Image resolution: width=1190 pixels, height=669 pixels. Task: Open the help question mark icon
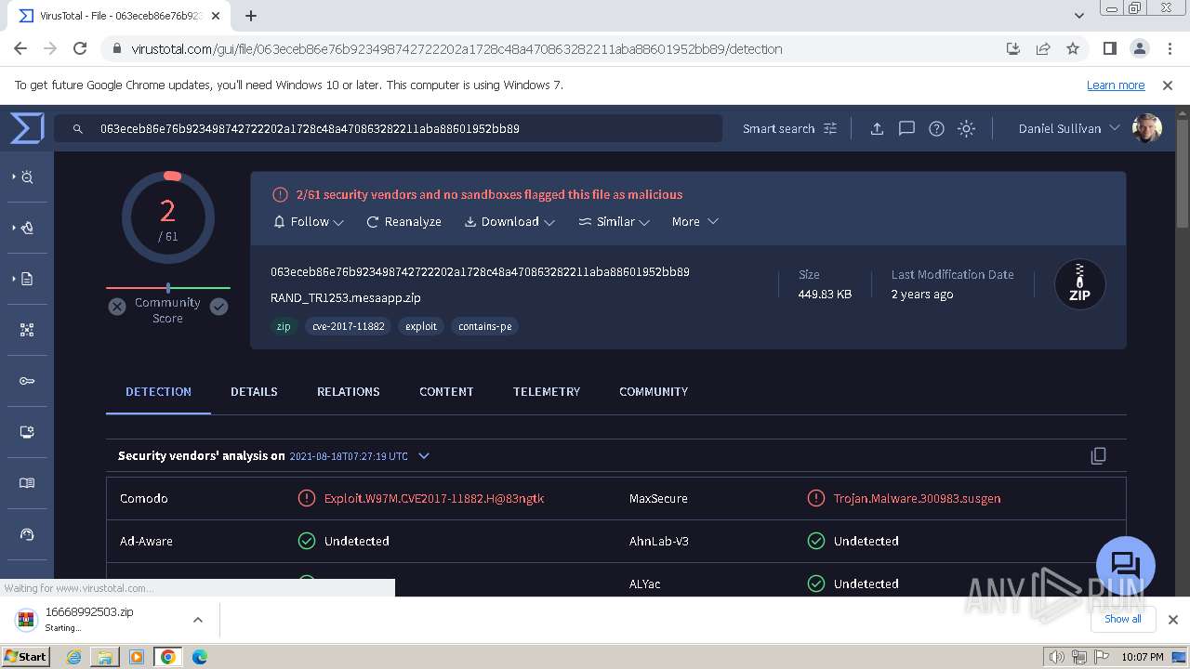936,129
